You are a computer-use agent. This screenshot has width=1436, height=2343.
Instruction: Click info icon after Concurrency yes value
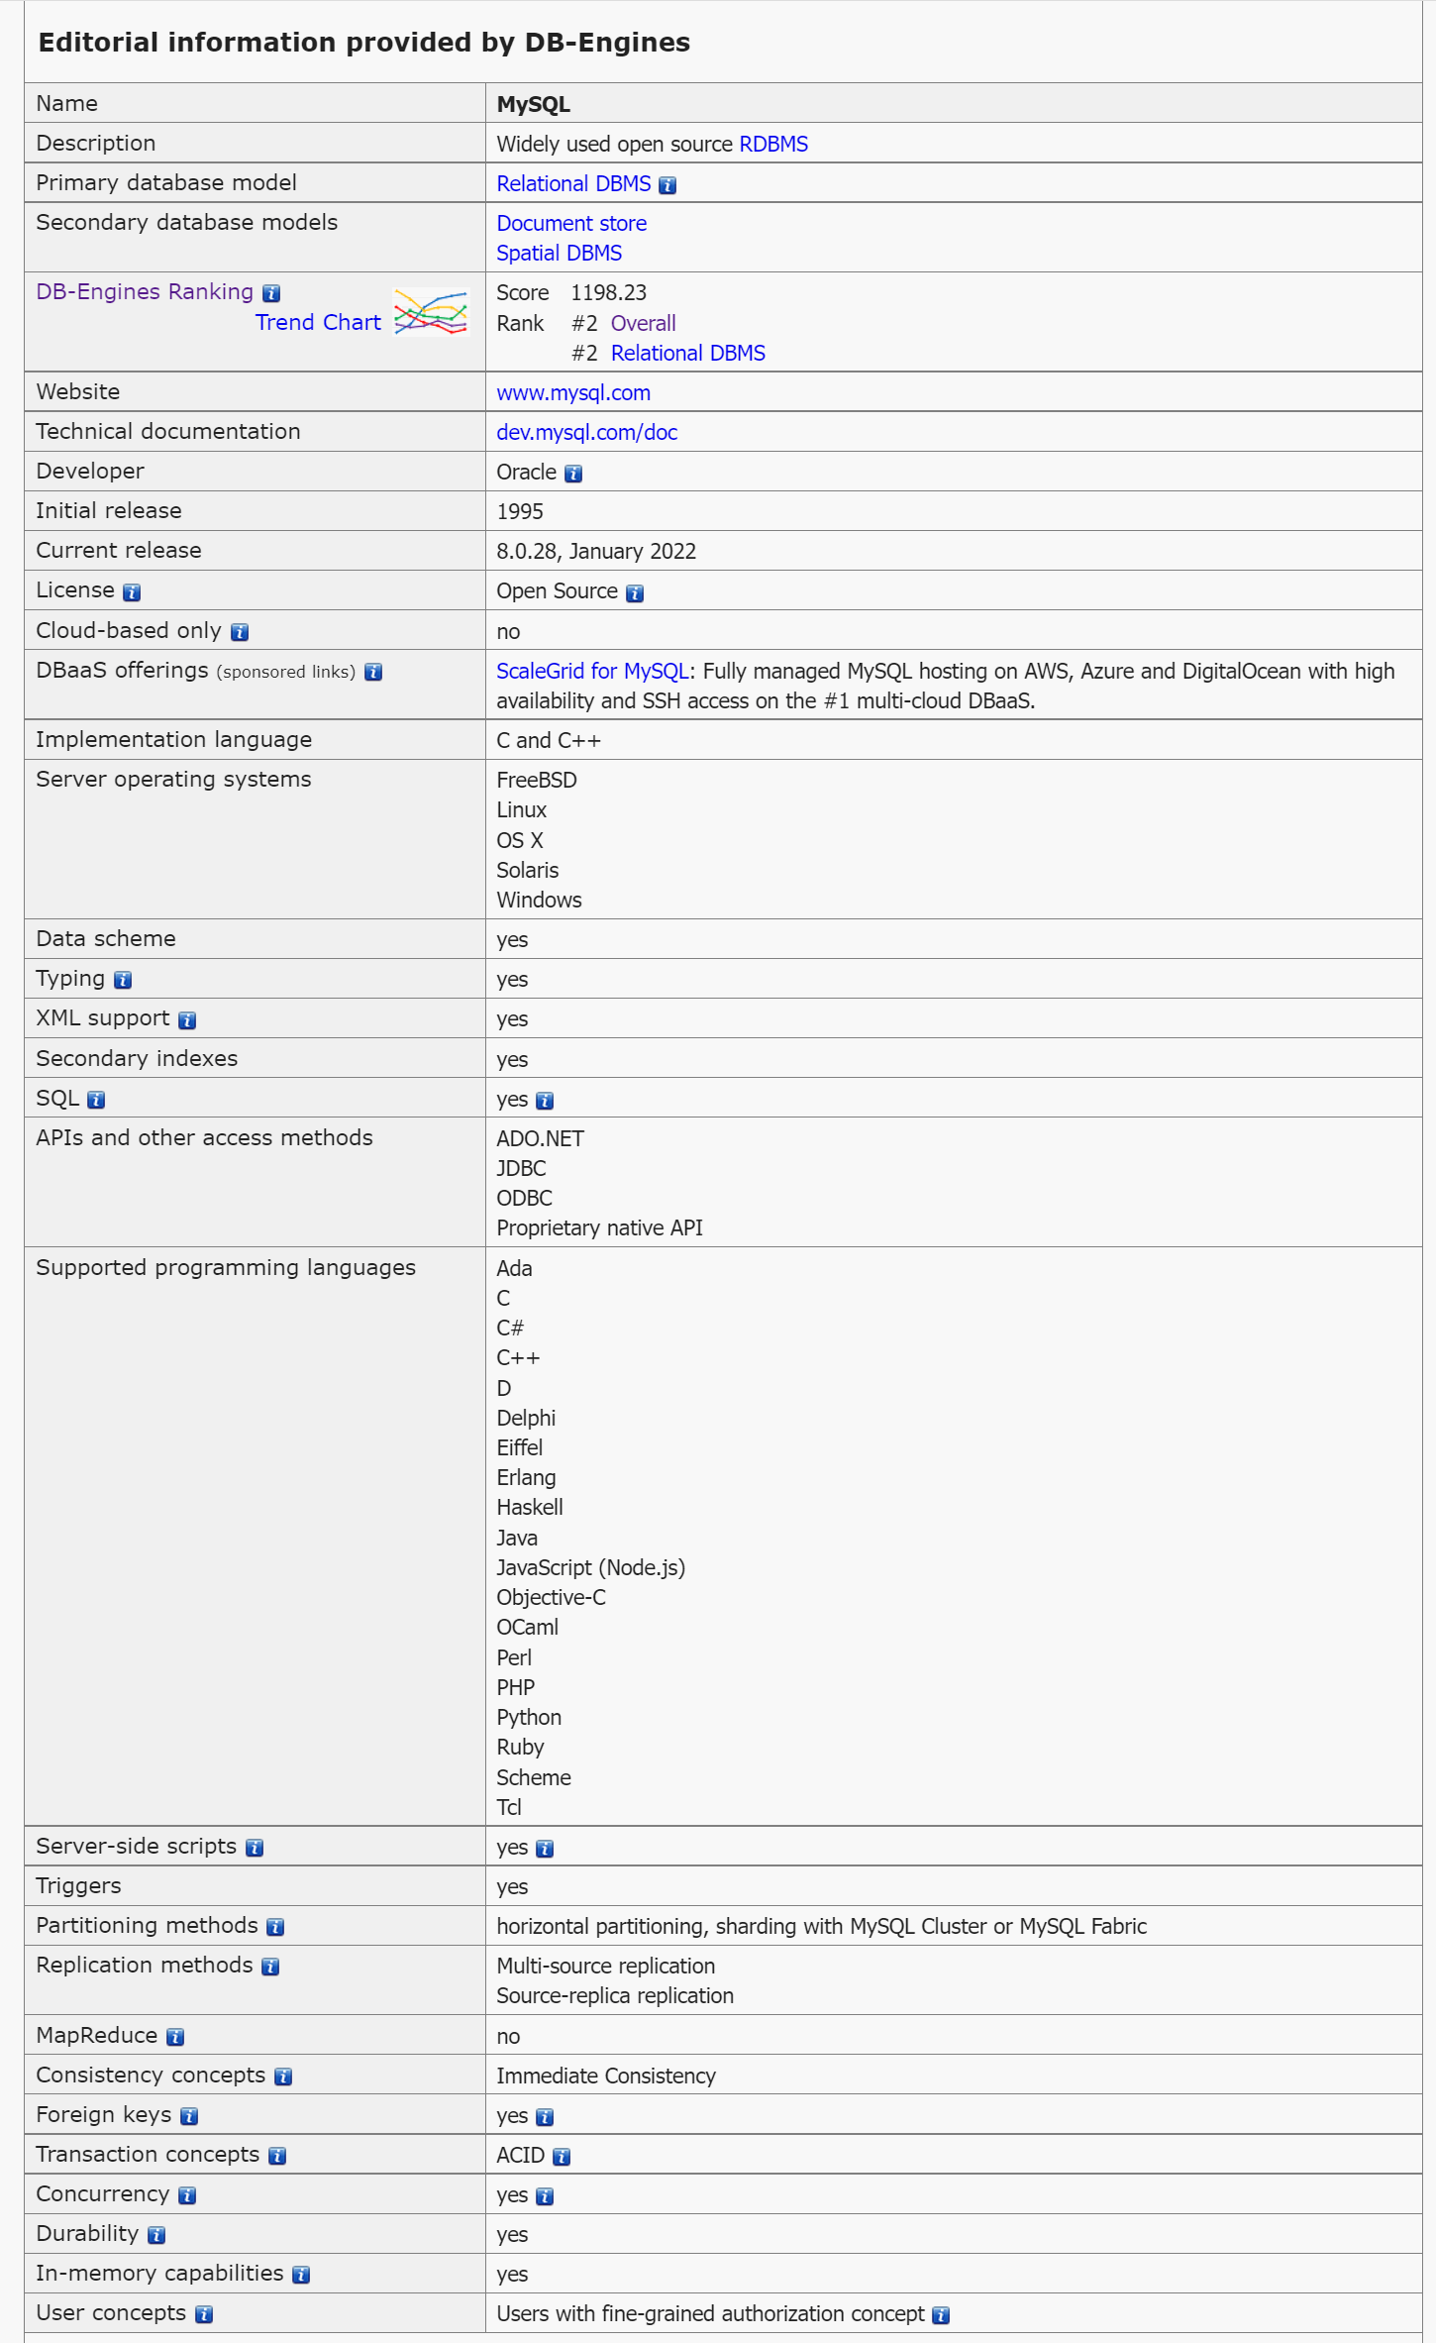[x=545, y=2196]
